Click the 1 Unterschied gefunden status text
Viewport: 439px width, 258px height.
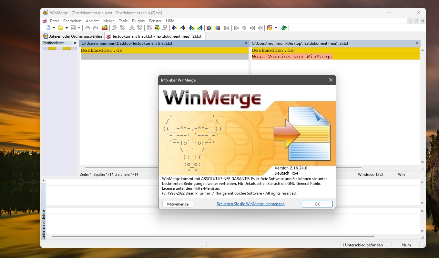362,245
